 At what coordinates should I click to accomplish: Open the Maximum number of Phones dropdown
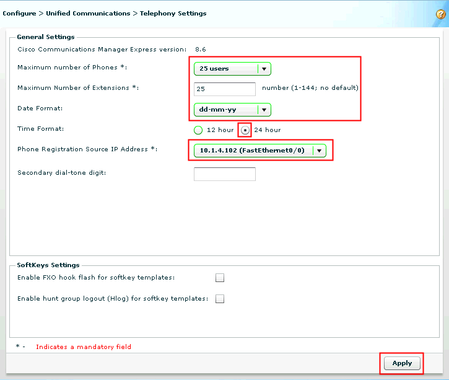232,69
